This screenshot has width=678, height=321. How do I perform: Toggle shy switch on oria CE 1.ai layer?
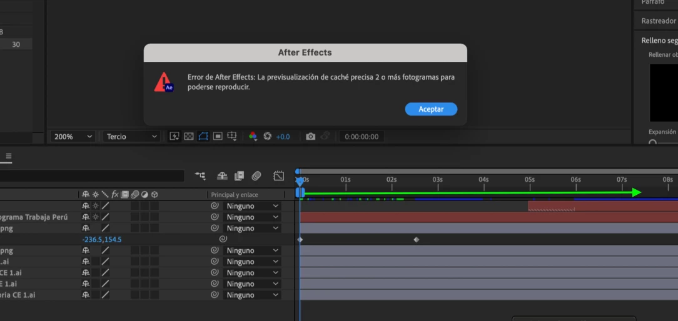coord(86,295)
